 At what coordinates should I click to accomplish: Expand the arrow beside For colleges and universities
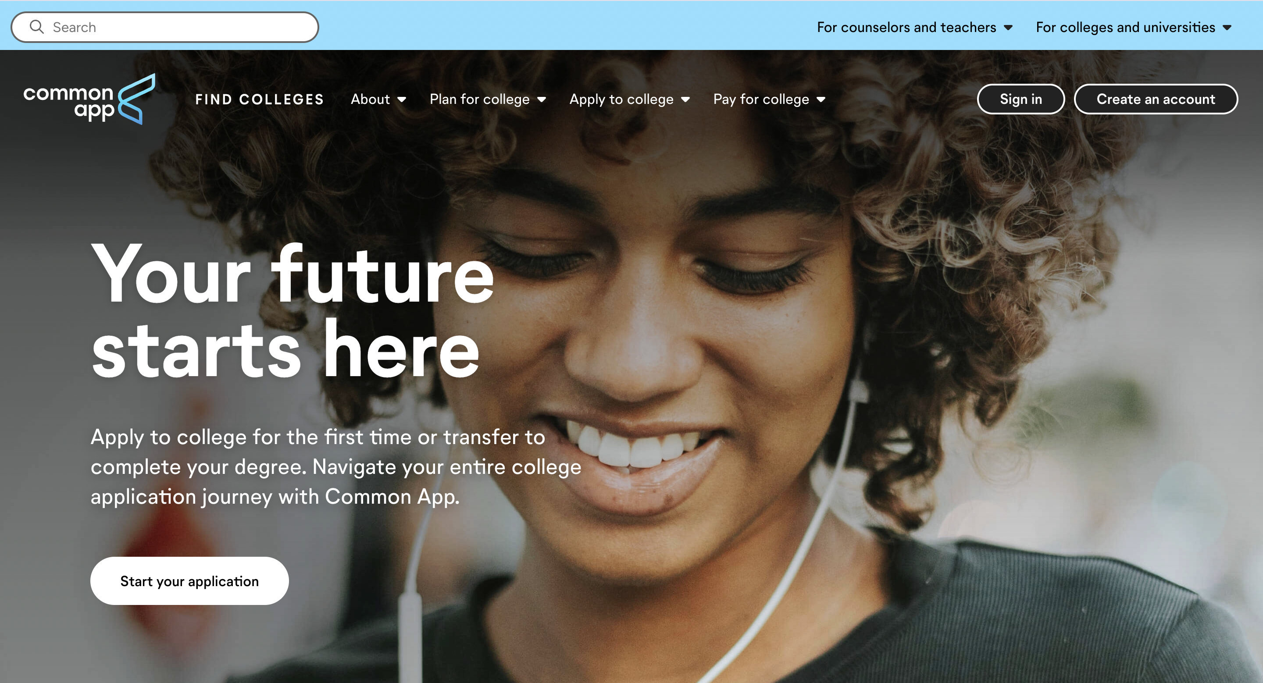click(1227, 28)
